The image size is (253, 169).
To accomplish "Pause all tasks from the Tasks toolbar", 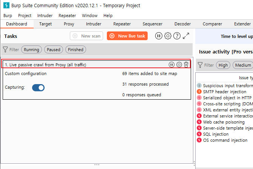I will [159, 36].
